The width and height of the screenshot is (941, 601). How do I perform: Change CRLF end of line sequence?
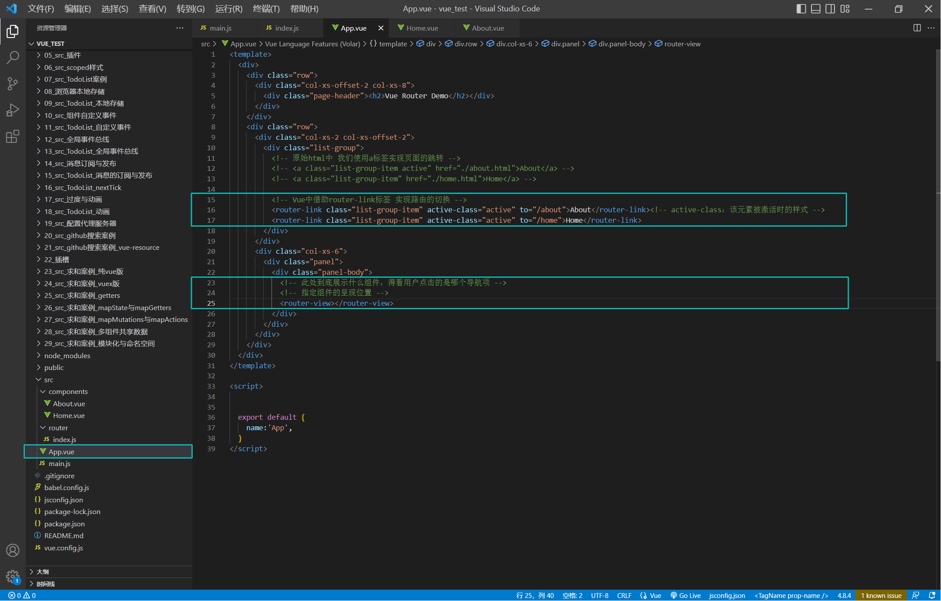coord(624,595)
